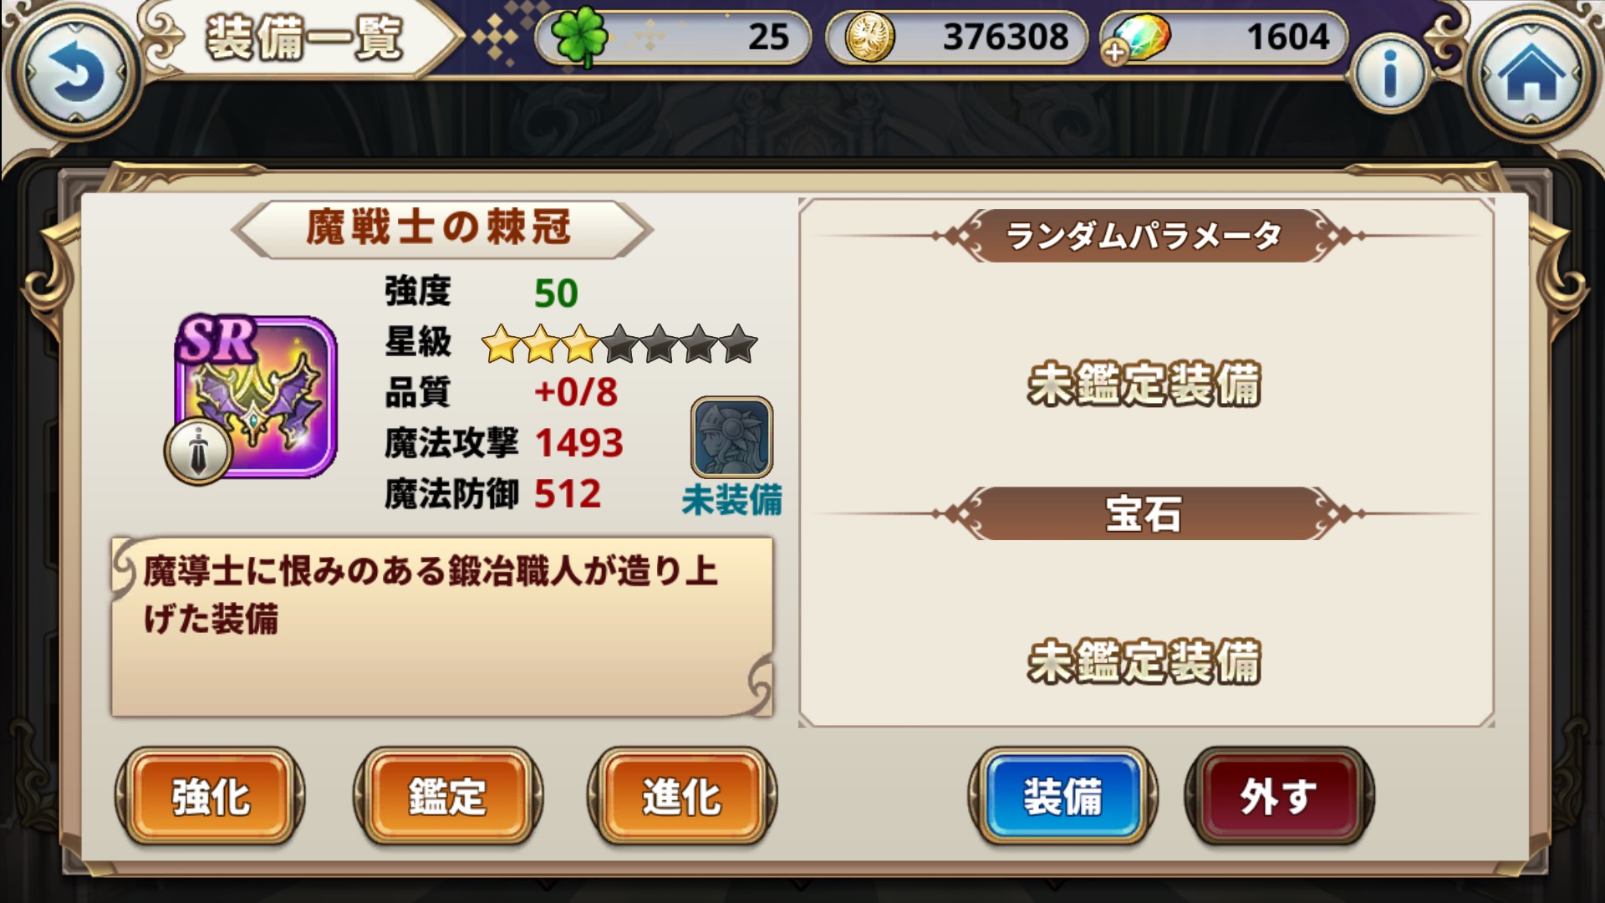This screenshot has height=903, width=1605.
Task: Select the ランダムパラメータ header
Action: click(1144, 236)
